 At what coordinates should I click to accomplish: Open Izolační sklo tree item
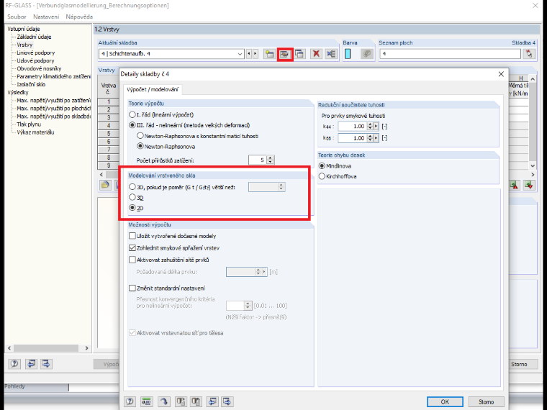click(31, 85)
